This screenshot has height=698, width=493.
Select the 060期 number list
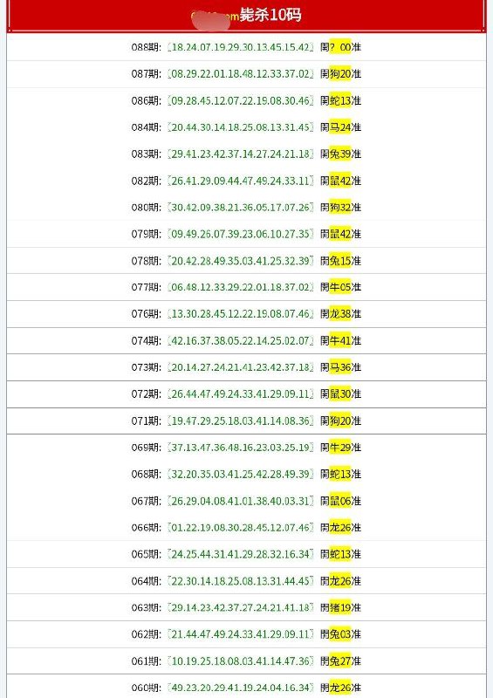241,688
